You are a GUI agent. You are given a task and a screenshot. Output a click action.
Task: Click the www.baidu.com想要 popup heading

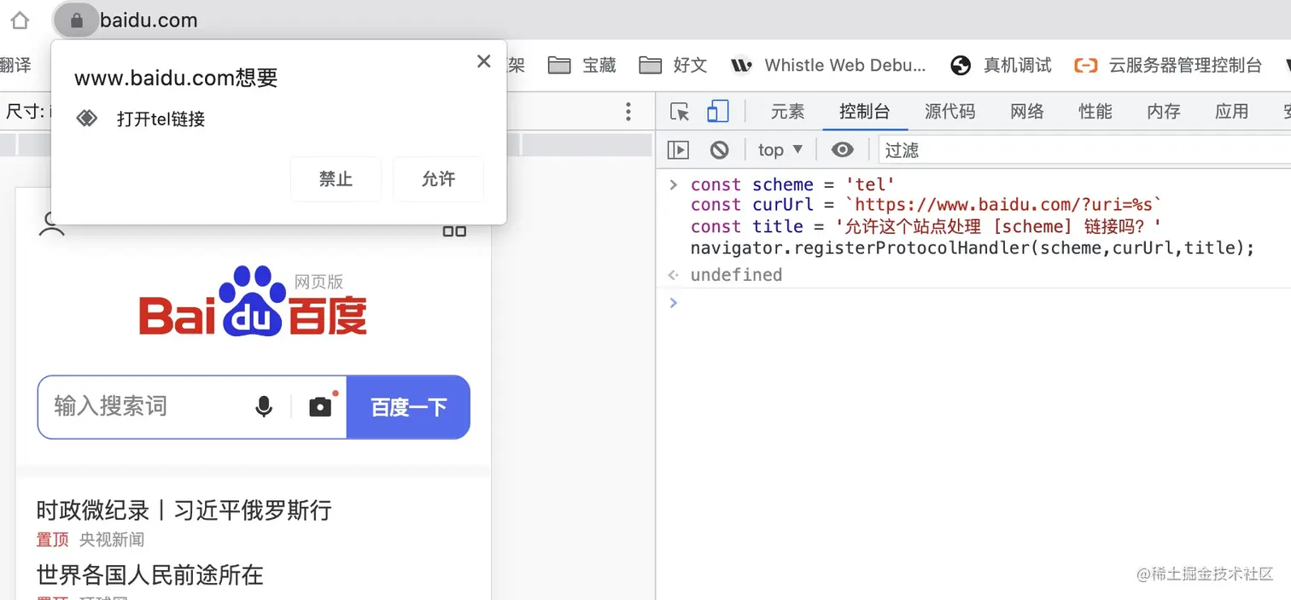(176, 79)
